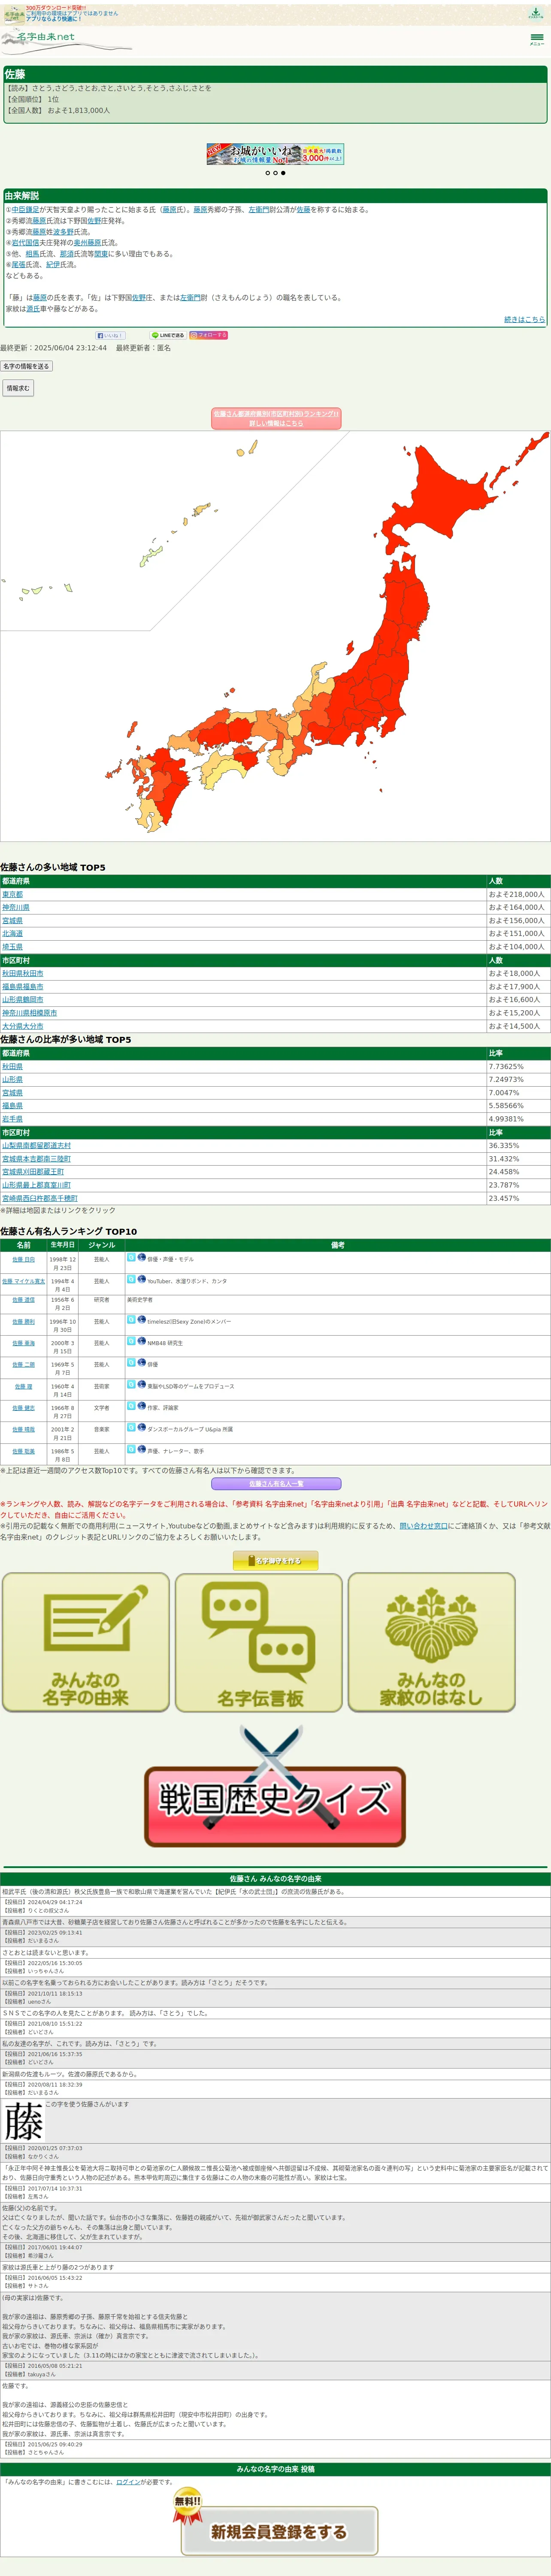551x2576 pixels.
Task: Click the cyan square icon in the 作家、評論家 row
Action: click(x=131, y=1406)
